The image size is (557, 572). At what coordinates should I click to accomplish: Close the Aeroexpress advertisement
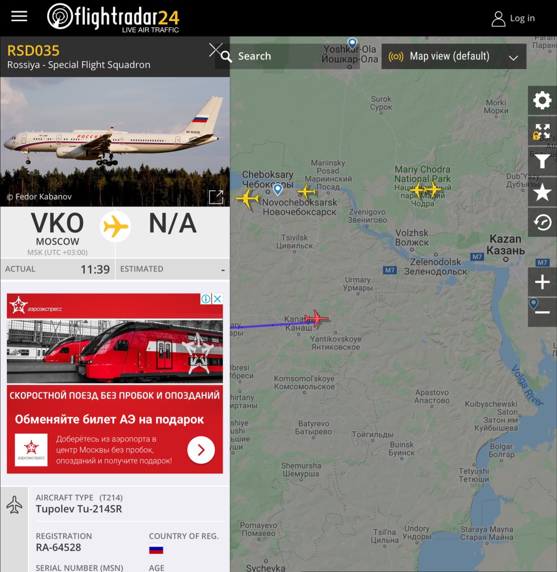217,299
